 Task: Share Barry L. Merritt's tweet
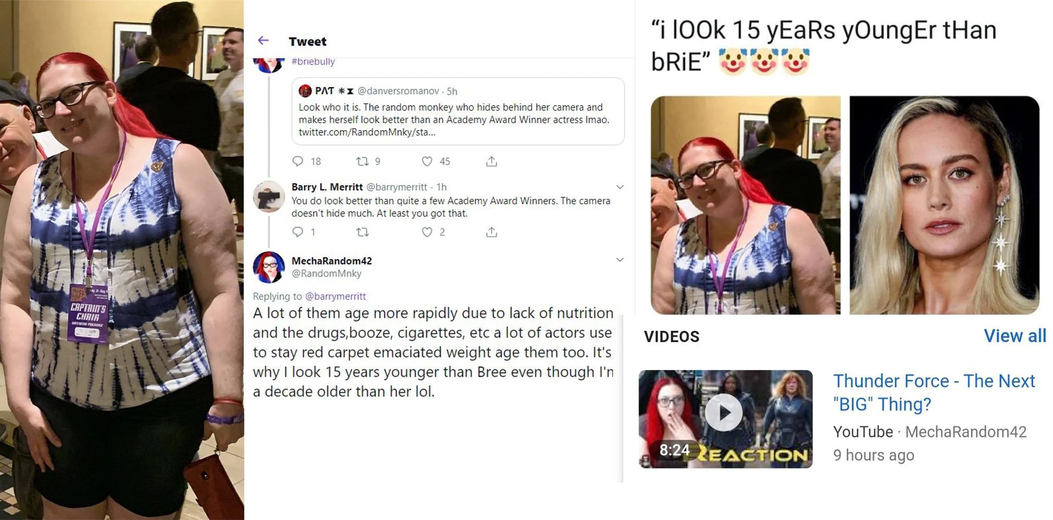point(492,232)
